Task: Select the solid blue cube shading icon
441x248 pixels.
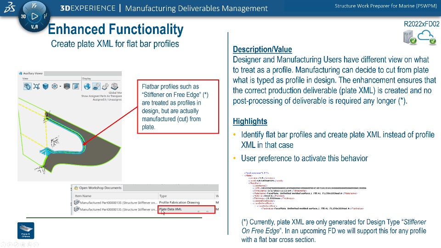Action: (x=45, y=86)
